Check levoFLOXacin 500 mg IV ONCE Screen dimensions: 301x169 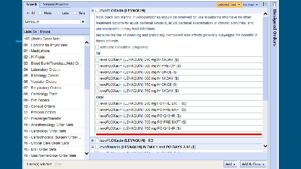pyautogui.click(x=97, y=72)
